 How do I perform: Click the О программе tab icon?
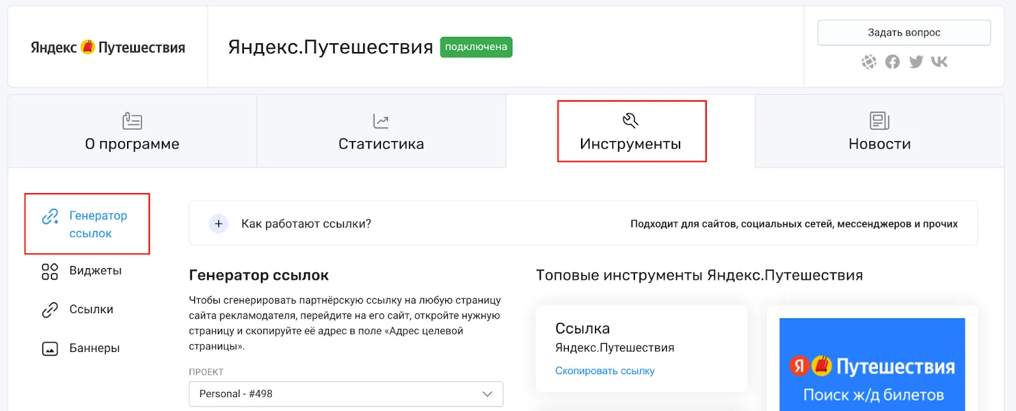[132, 121]
